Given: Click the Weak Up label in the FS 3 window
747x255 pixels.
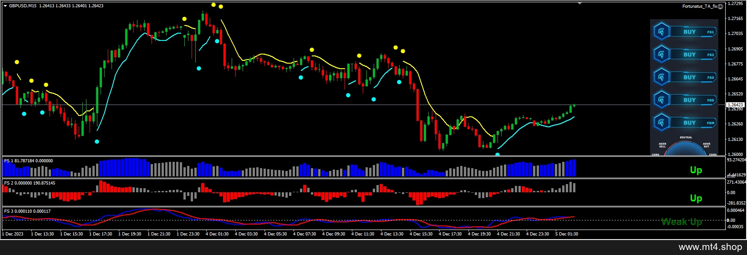Looking at the screenshot, I should [x=681, y=222].
